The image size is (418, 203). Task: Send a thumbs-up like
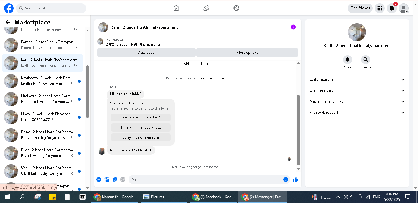tap(295, 179)
